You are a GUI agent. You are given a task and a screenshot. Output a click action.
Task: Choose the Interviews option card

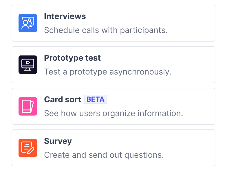click(113, 23)
